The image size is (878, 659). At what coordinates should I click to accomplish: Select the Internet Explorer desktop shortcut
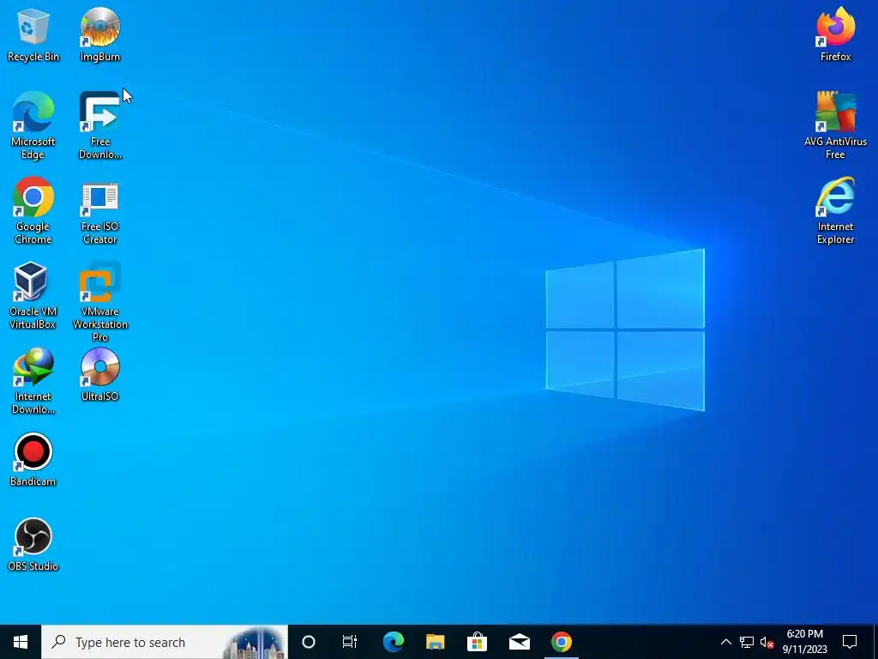(x=835, y=211)
